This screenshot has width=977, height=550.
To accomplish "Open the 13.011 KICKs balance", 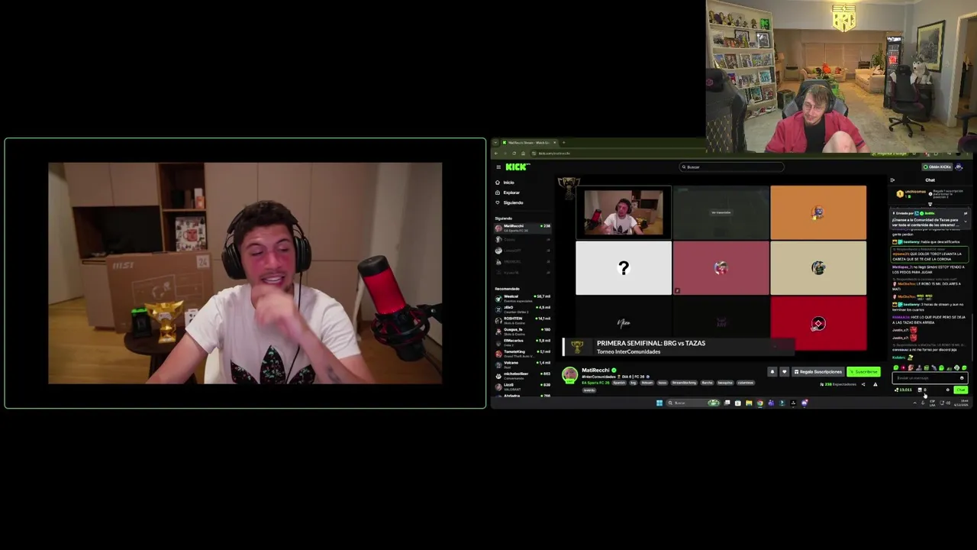I will pyautogui.click(x=904, y=390).
